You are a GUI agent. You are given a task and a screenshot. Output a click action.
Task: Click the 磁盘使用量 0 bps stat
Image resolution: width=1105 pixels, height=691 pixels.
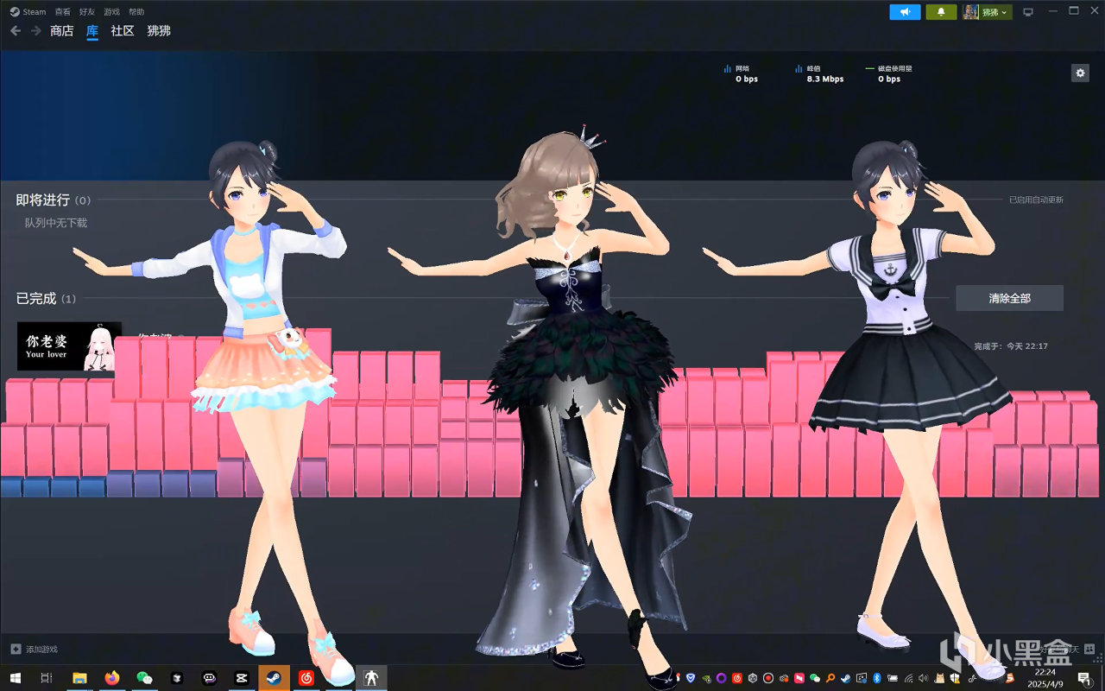click(889, 73)
